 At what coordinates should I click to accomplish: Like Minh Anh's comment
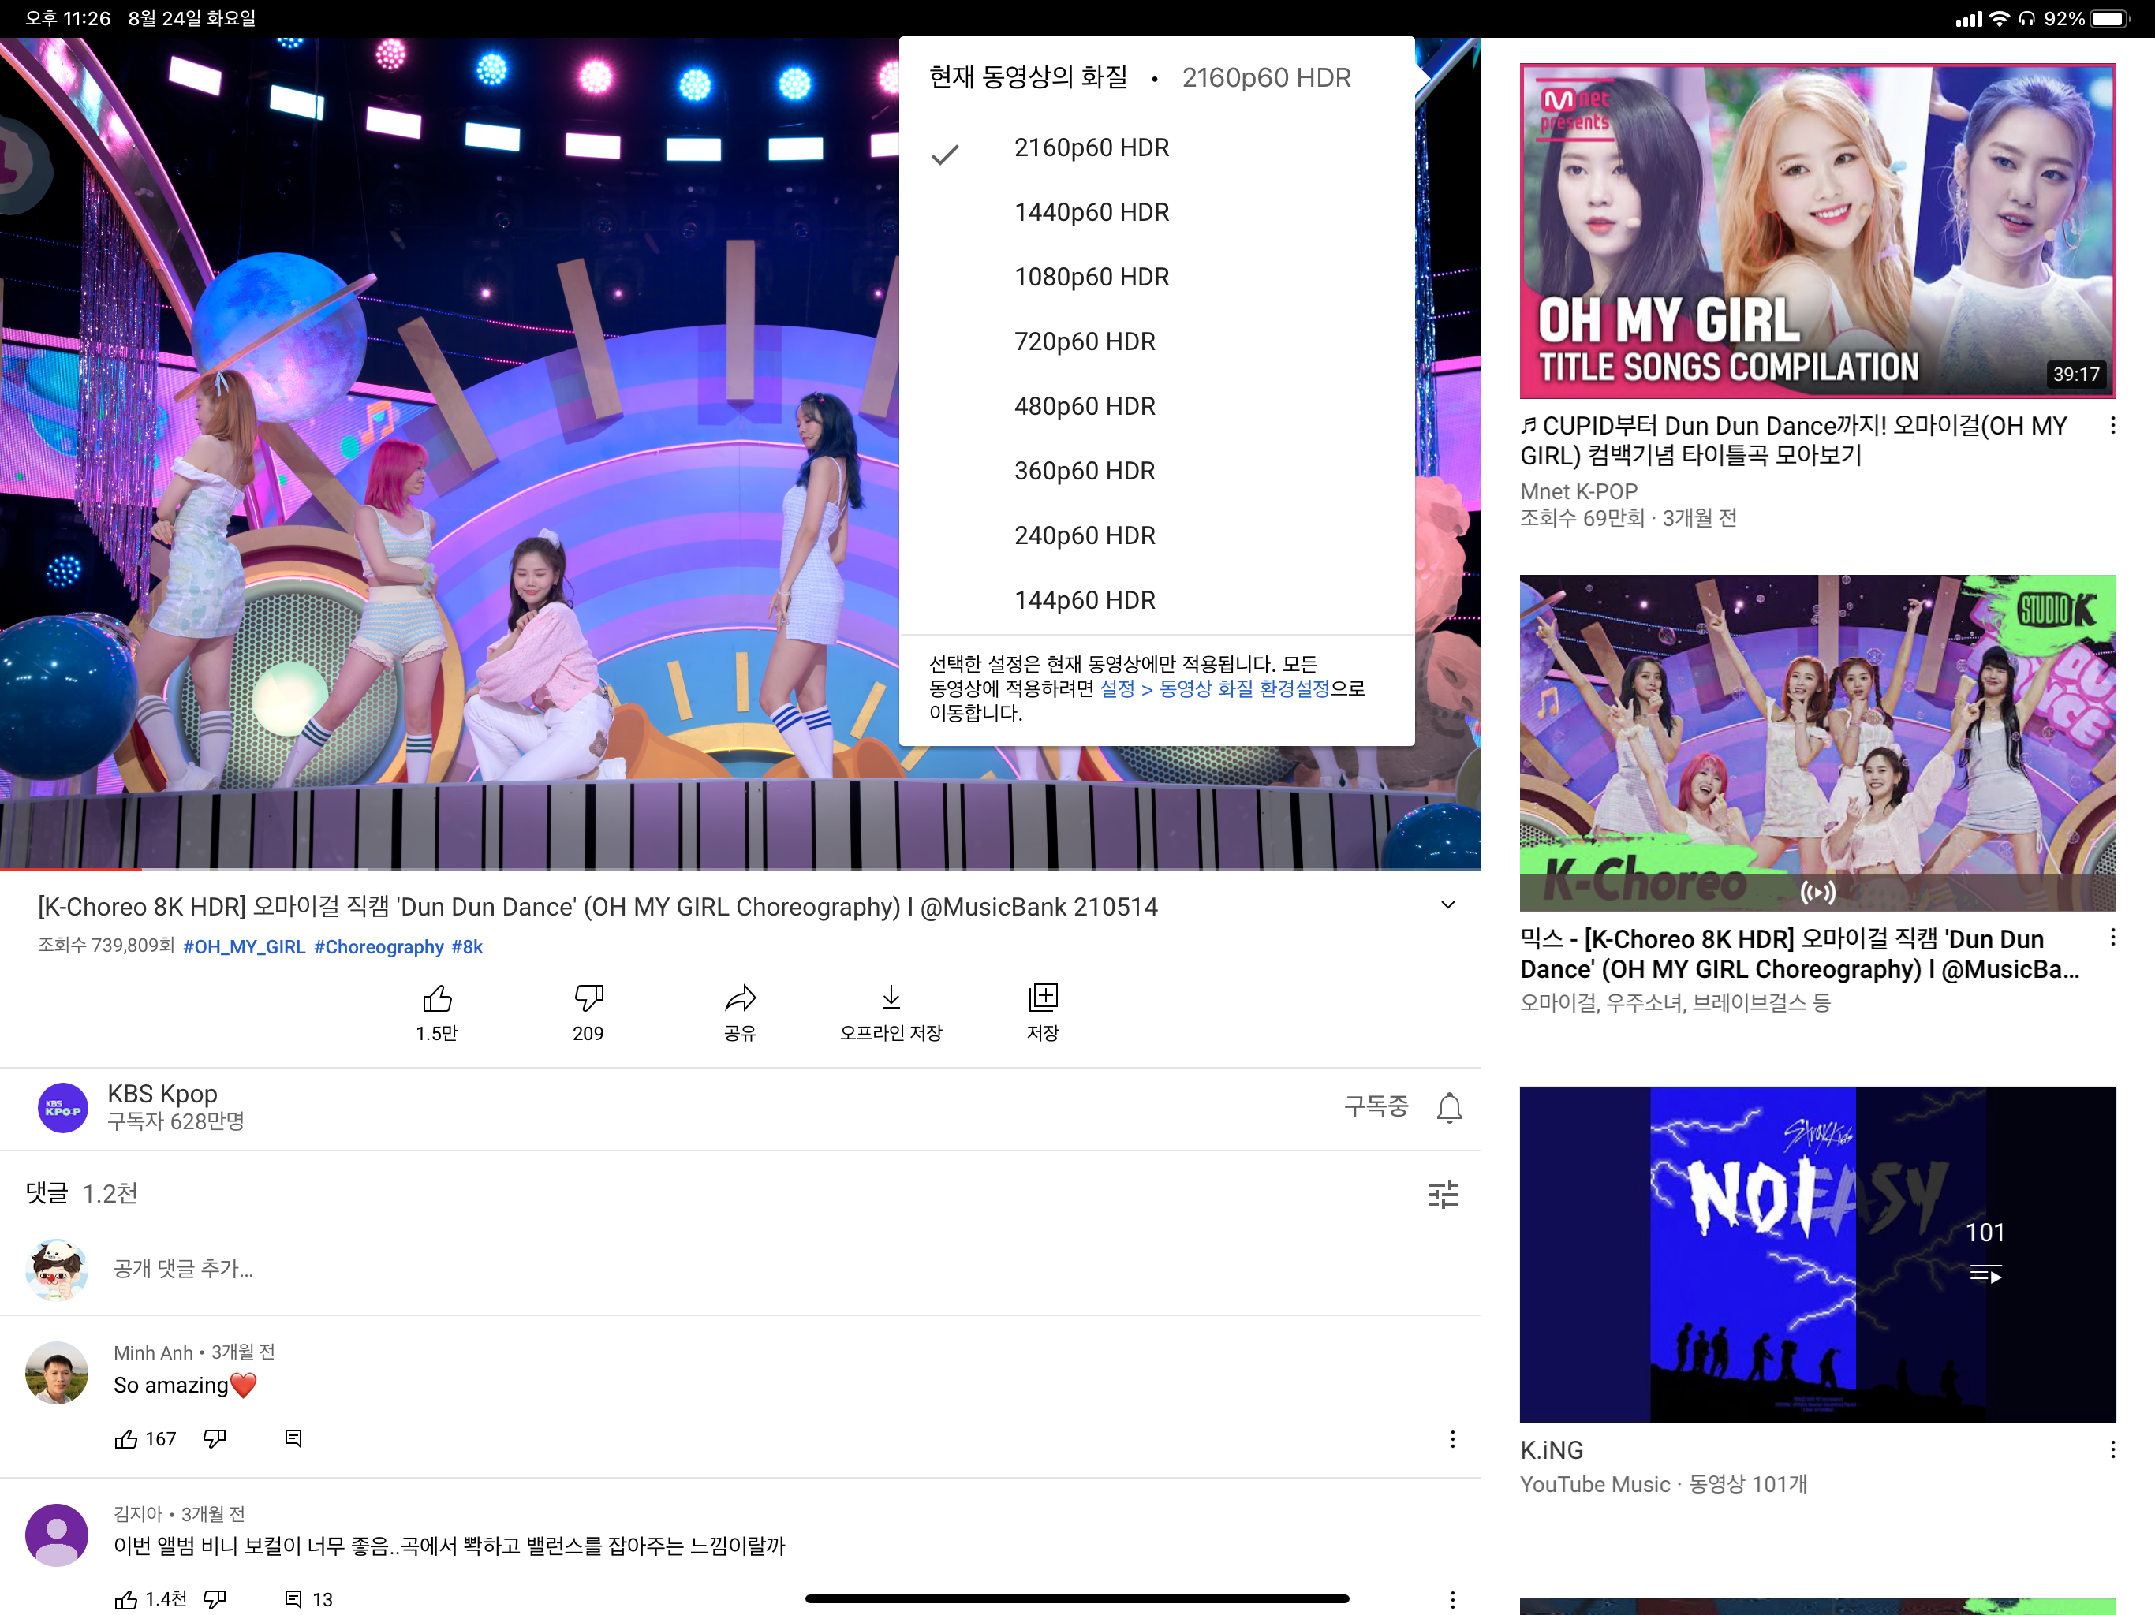tap(125, 1440)
